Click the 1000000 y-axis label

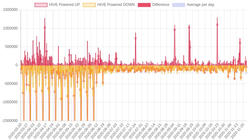[10, 28]
